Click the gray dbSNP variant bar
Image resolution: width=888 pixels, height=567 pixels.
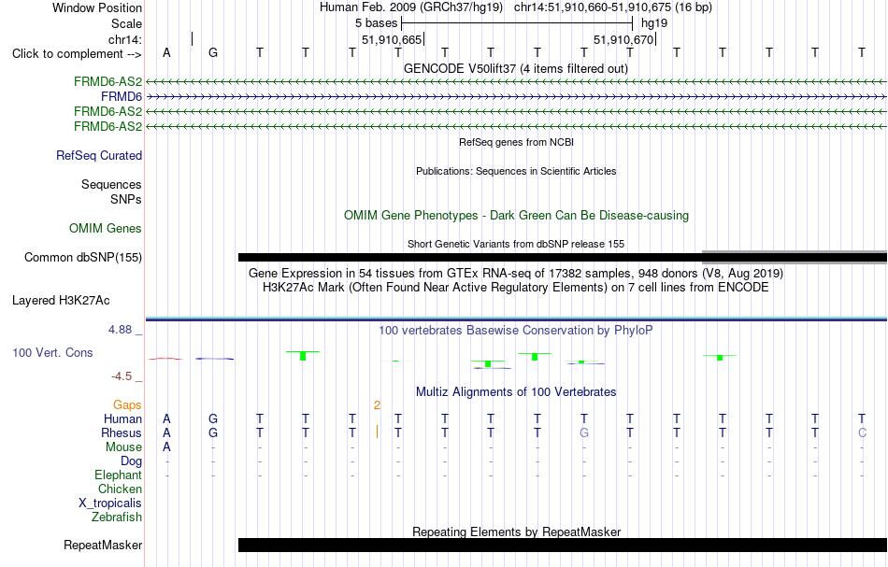795,258
